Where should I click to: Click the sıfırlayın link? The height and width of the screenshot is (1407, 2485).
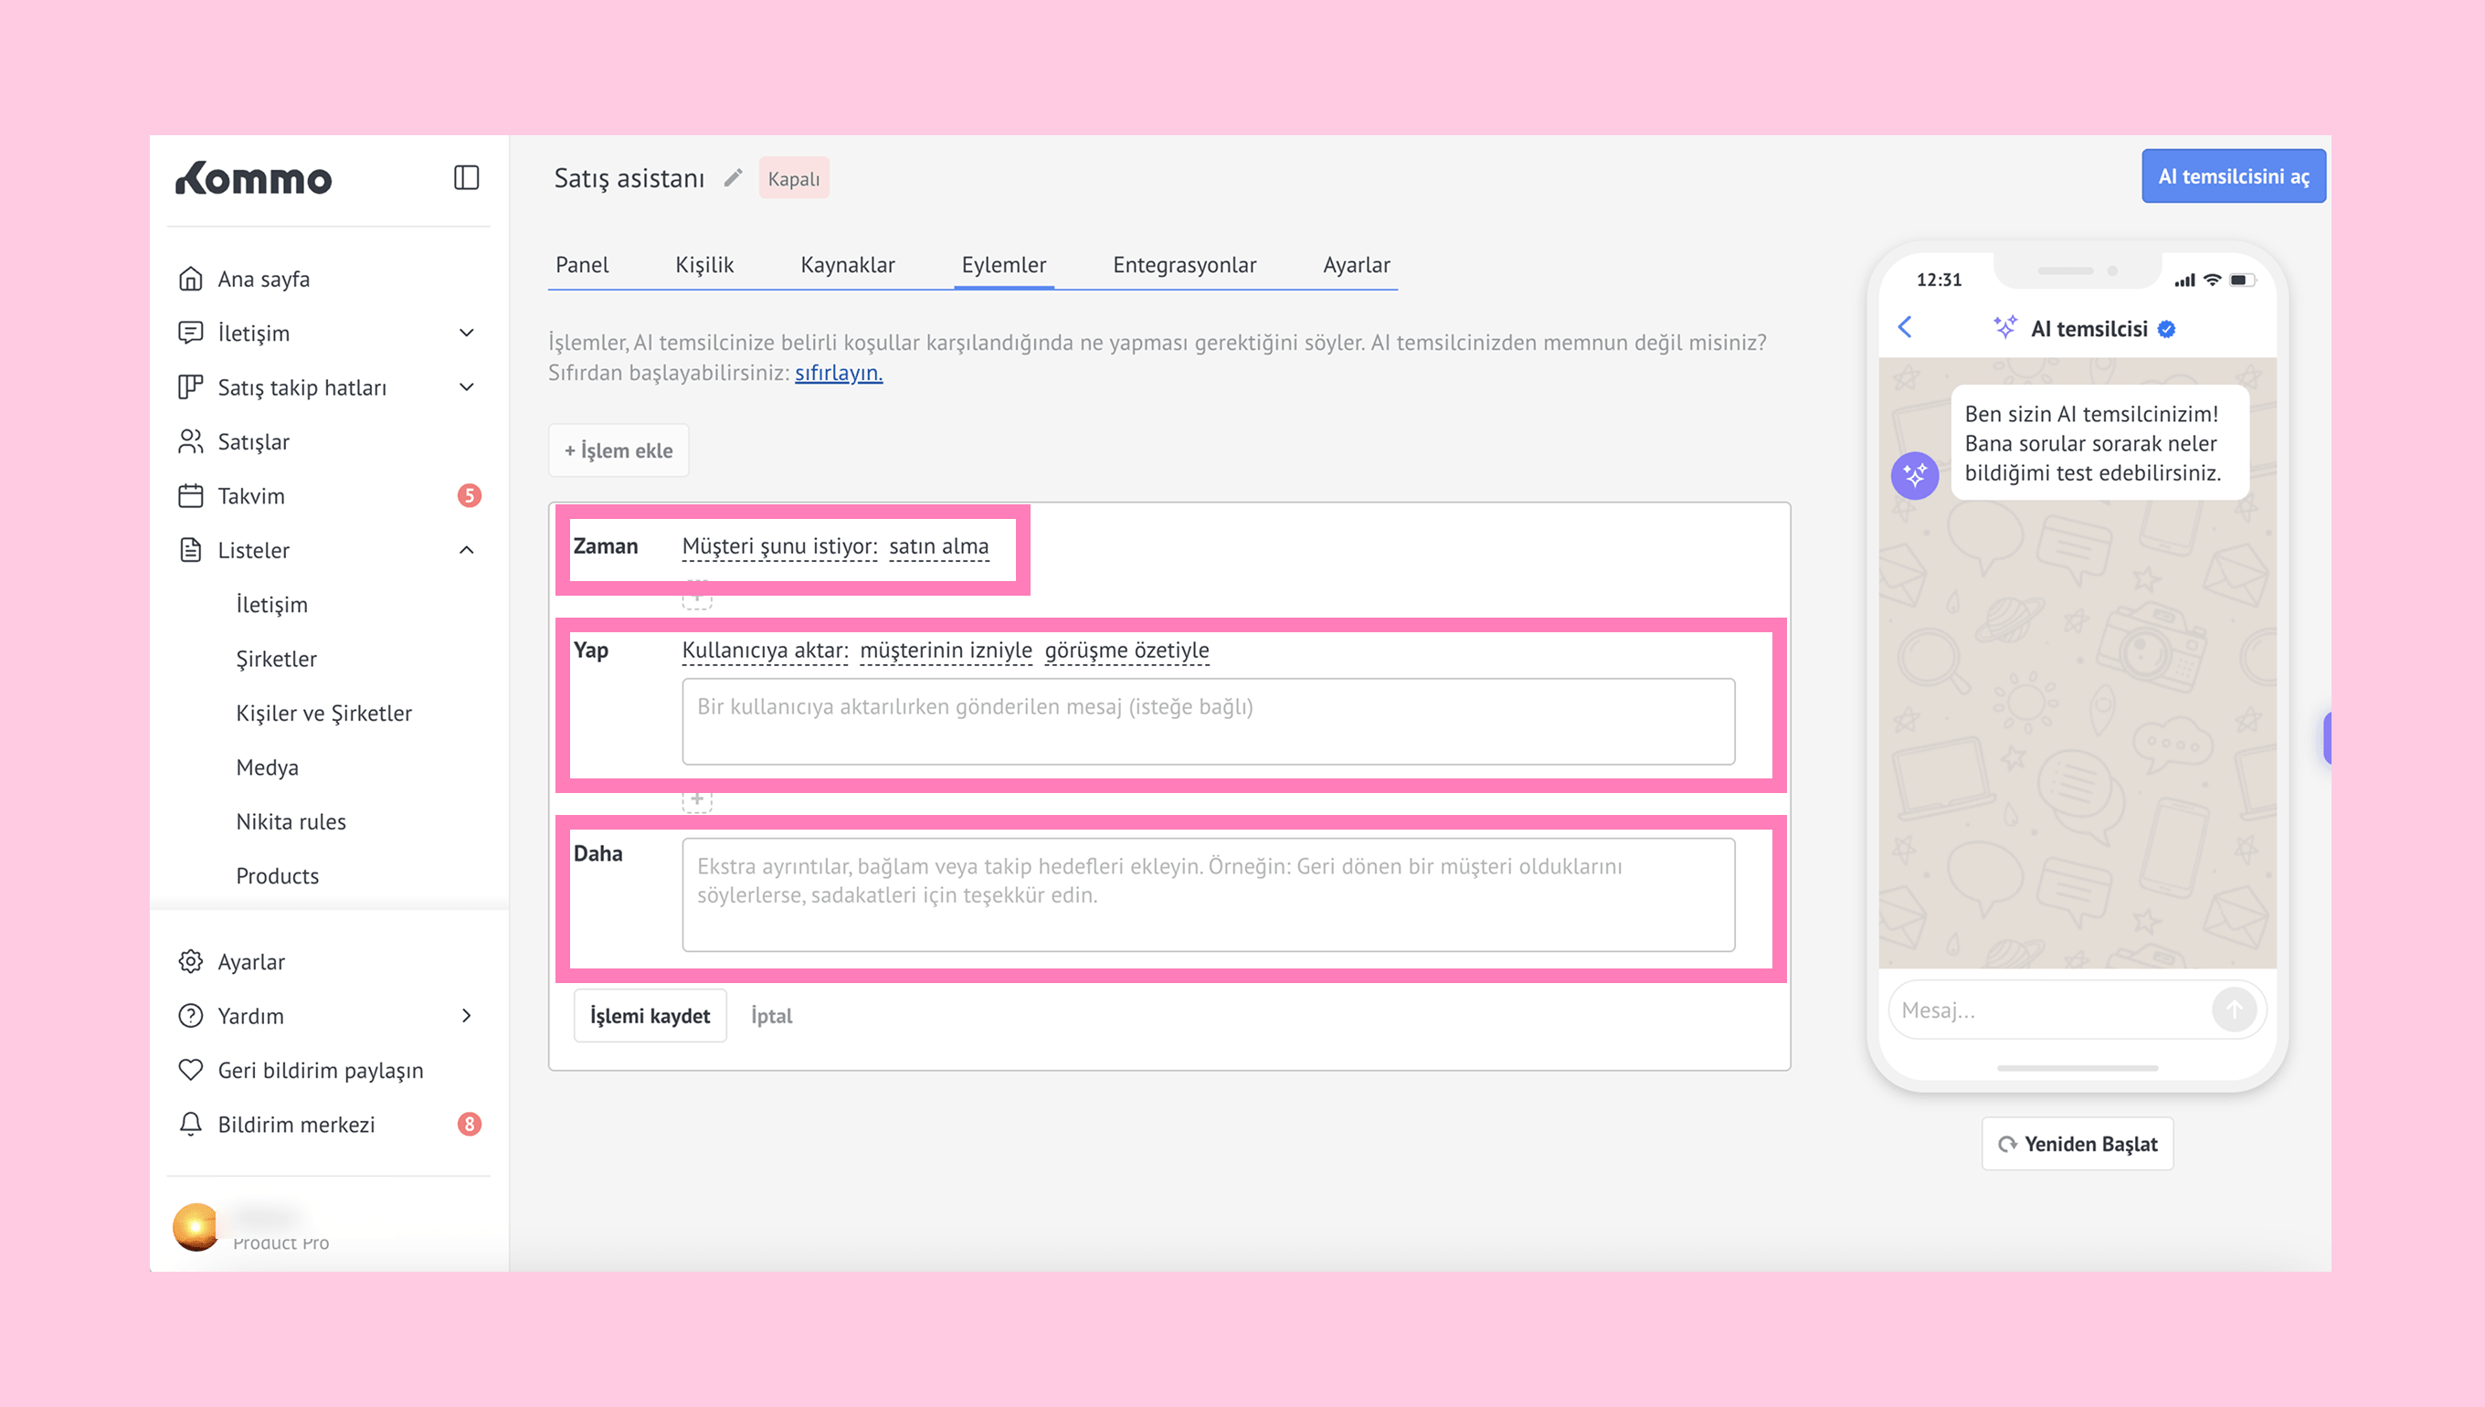click(838, 373)
